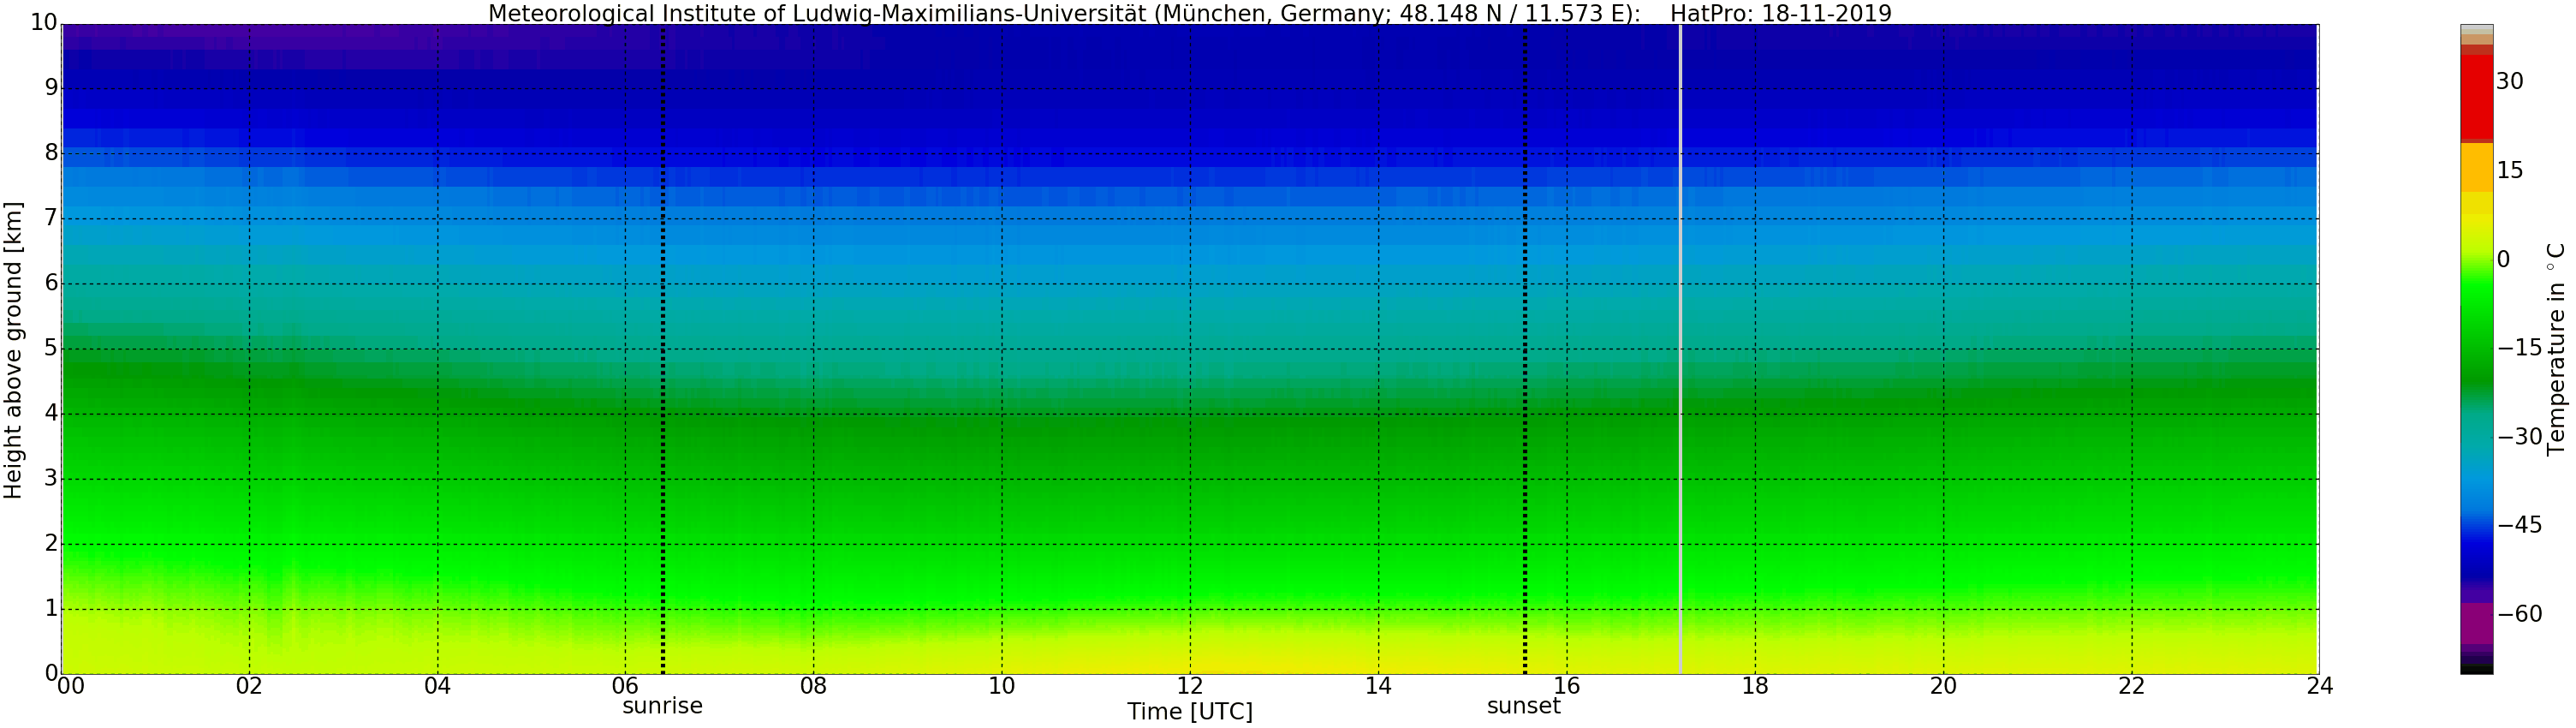
Task: Click the x-axis tick label '02'
Action: [249, 686]
